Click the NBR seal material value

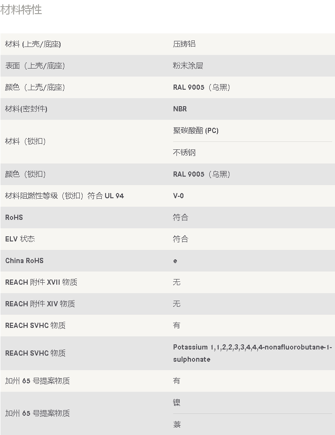[180, 109]
